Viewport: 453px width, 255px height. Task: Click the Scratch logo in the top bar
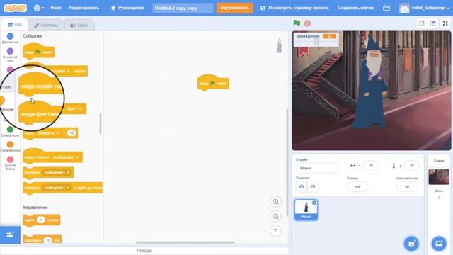pyautogui.click(x=15, y=8)
